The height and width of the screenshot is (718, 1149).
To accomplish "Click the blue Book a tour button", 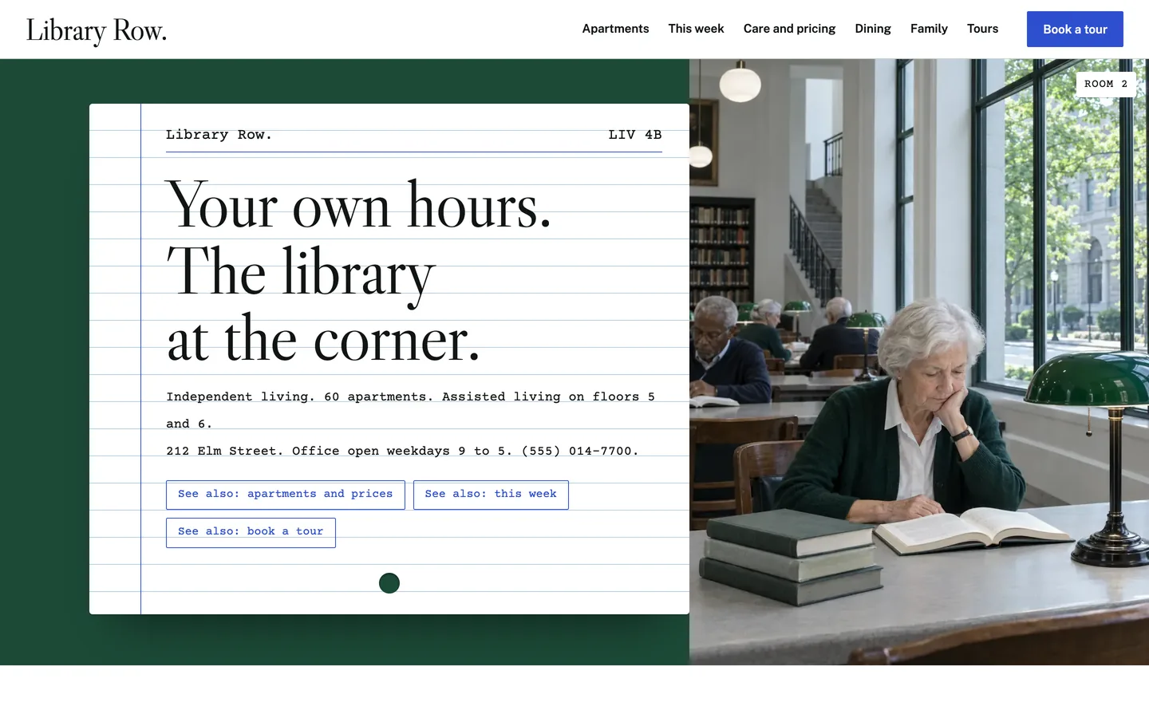I will coord(1075,30).
